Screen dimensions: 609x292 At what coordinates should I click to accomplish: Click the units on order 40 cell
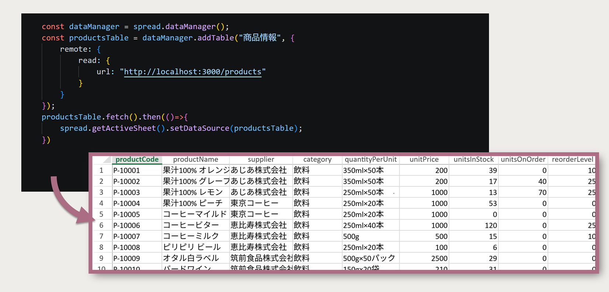(523, 181)
